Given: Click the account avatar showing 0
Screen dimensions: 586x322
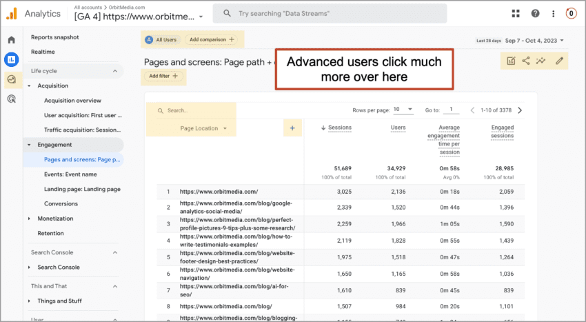Looking at the screenshot, I should pyautogui.click(x=571, y=14).
